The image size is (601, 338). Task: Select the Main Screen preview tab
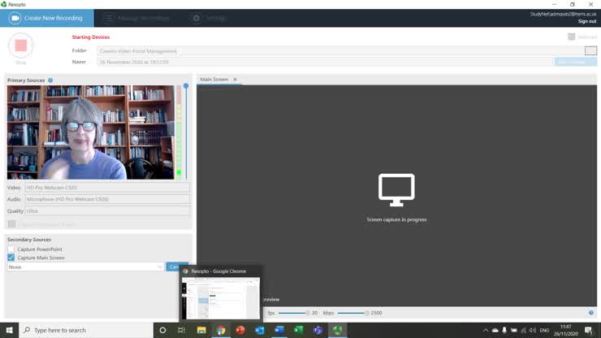214,80
